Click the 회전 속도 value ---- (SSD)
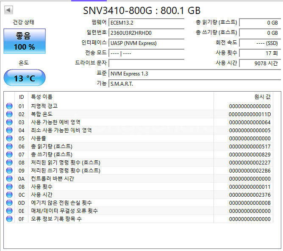The width and height of the screenshot is (283, 251). pos(260,43)
